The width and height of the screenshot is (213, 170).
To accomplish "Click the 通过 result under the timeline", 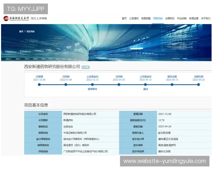I will pyautogui.click(x=146, y=89).
